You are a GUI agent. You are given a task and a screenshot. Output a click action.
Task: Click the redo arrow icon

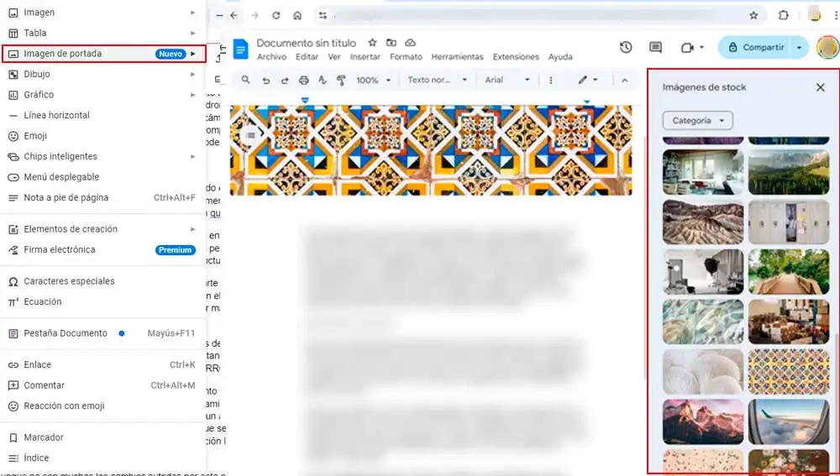pos(285,81)
